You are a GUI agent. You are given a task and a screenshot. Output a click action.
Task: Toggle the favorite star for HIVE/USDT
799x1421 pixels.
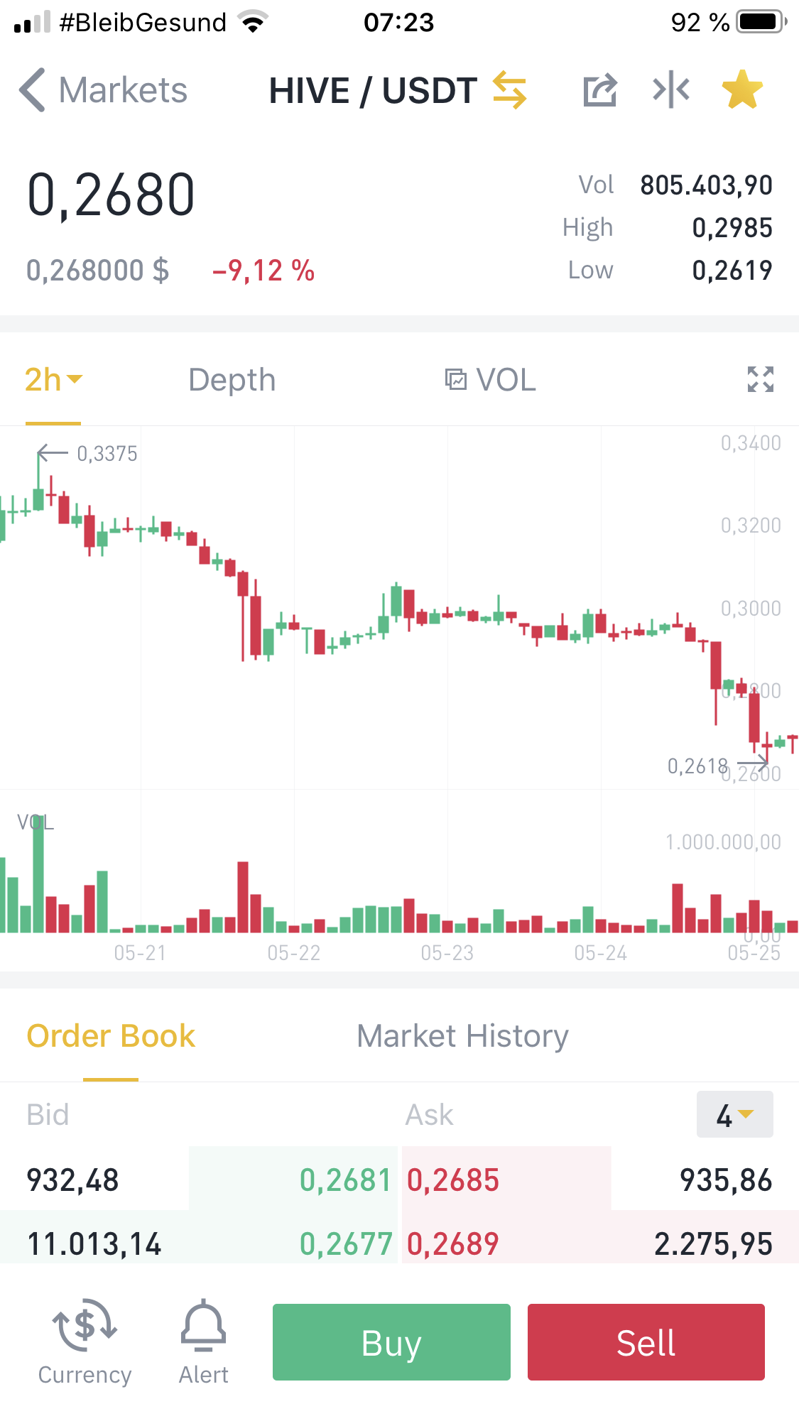tap(742, 89)
